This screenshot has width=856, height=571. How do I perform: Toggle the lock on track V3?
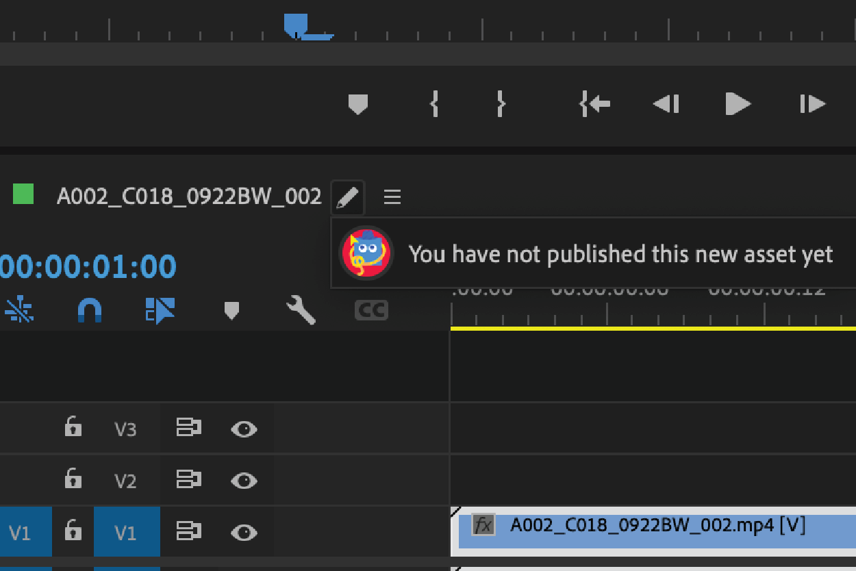(73, 428)
